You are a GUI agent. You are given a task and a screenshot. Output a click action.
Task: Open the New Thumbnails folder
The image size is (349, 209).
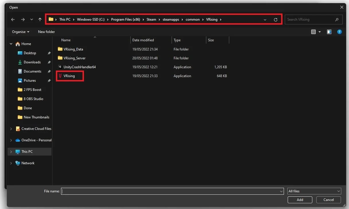point(36,117)
